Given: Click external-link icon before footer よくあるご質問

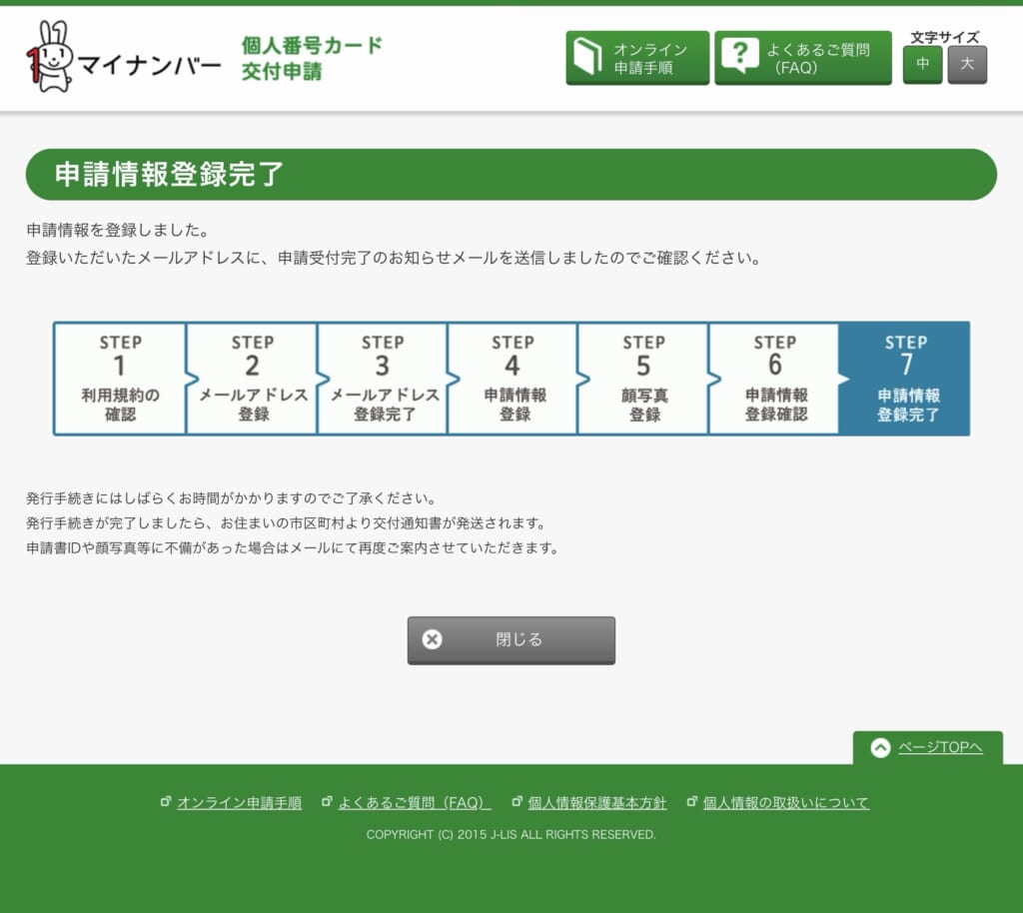Looking at the screenshot, I should tap(326, 802).
